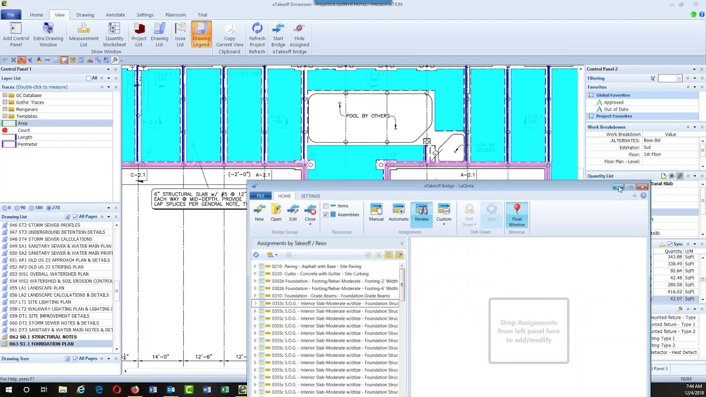Switch to the Planroom ribbon tab

(x=175, y=15)
